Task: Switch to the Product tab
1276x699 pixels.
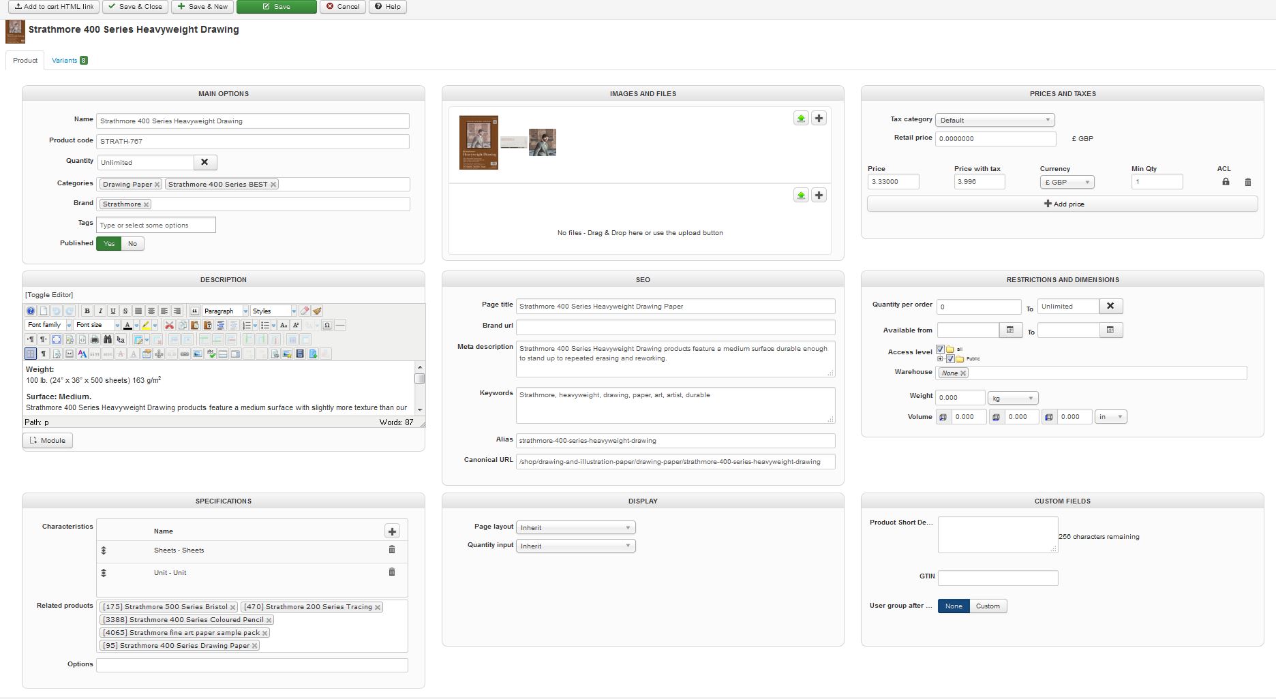Action: (25, 61)
